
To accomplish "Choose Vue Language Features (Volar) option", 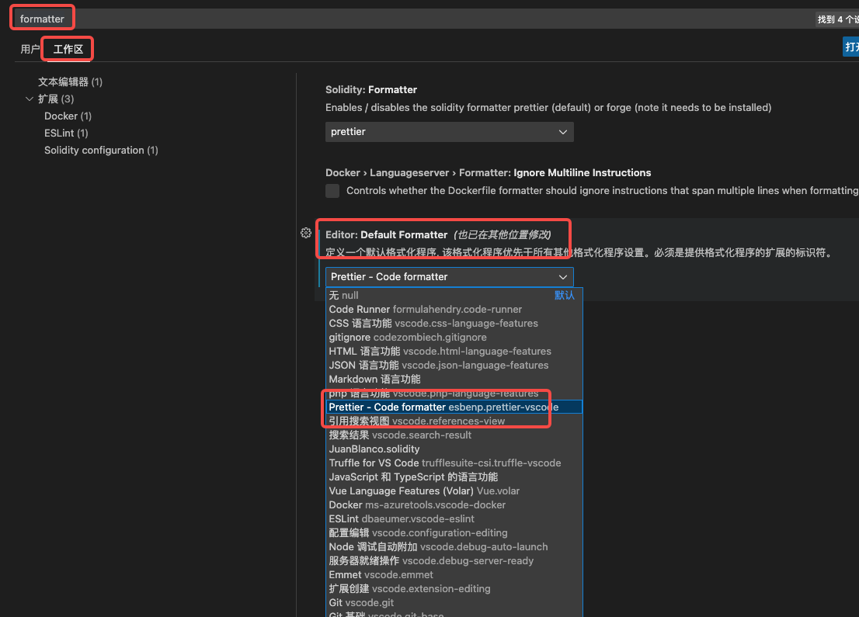I will [x=454, y=491].
